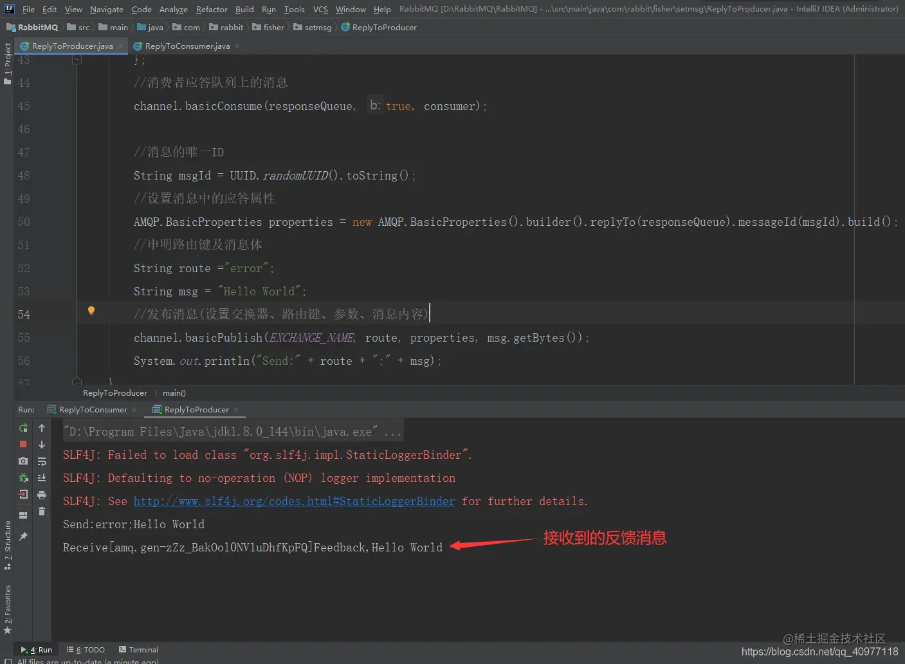Image resolution: width=905 pixels, height=664 pixels.
Task: Print the console output
Action: click(42, 495)
